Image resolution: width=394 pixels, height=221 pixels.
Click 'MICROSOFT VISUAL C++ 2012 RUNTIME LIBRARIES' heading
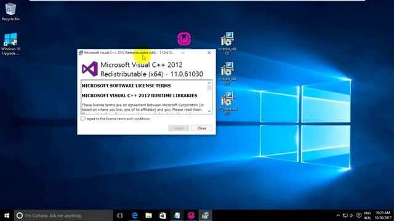140,96
